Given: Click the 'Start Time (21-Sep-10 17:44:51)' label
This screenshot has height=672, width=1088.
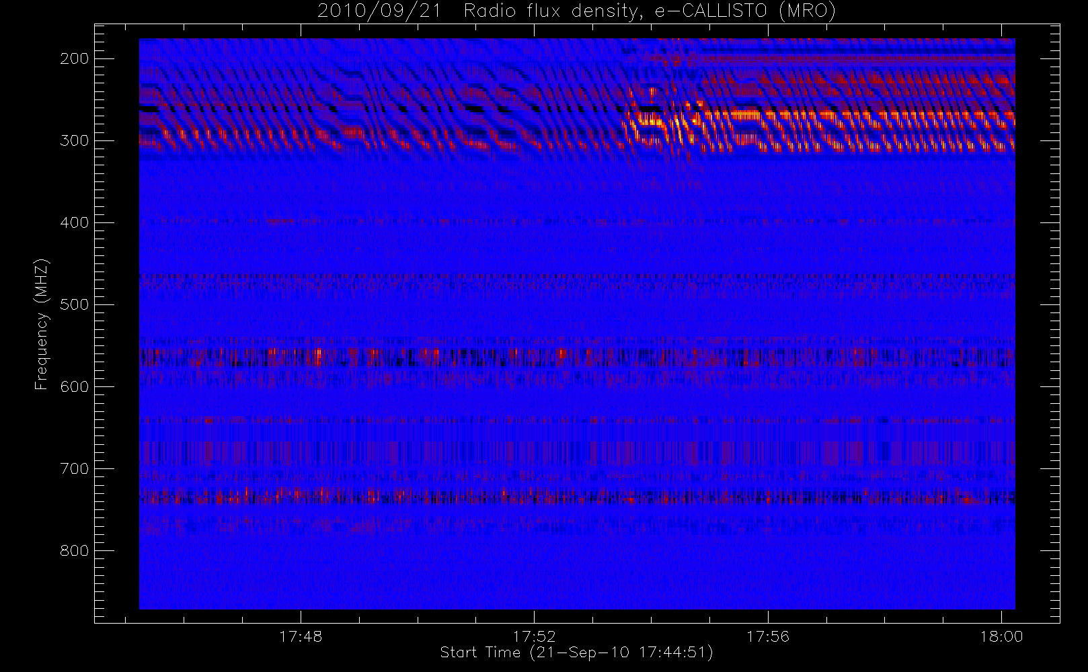Looking at the screenshot, I should pyautogui.click(x=576, y=653).
